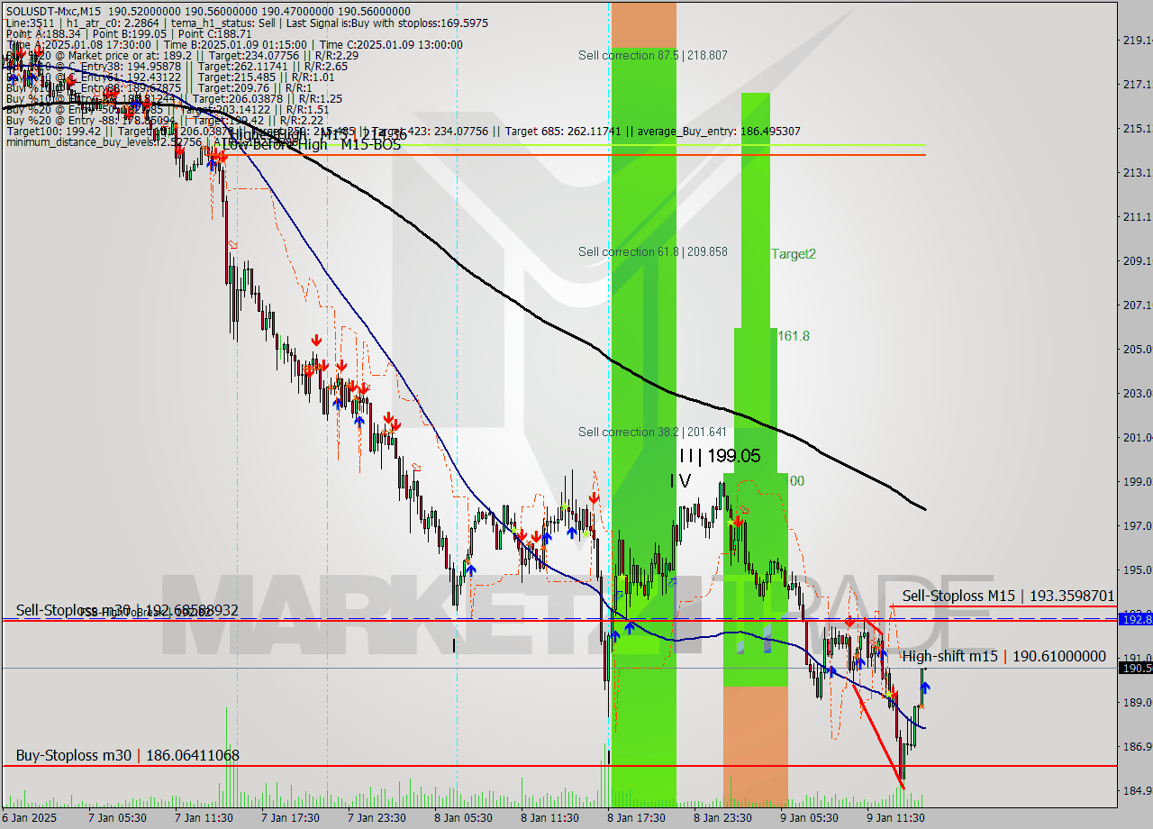This screenshot has width=1153, height=829.
Task: Click the I I | 199.05 wave label
Action: 720,457
